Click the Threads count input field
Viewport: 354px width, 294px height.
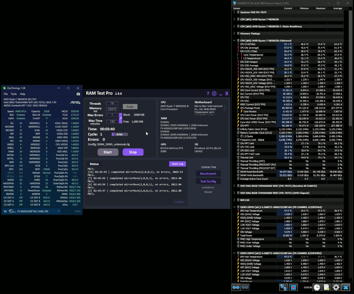pos(112,103)
